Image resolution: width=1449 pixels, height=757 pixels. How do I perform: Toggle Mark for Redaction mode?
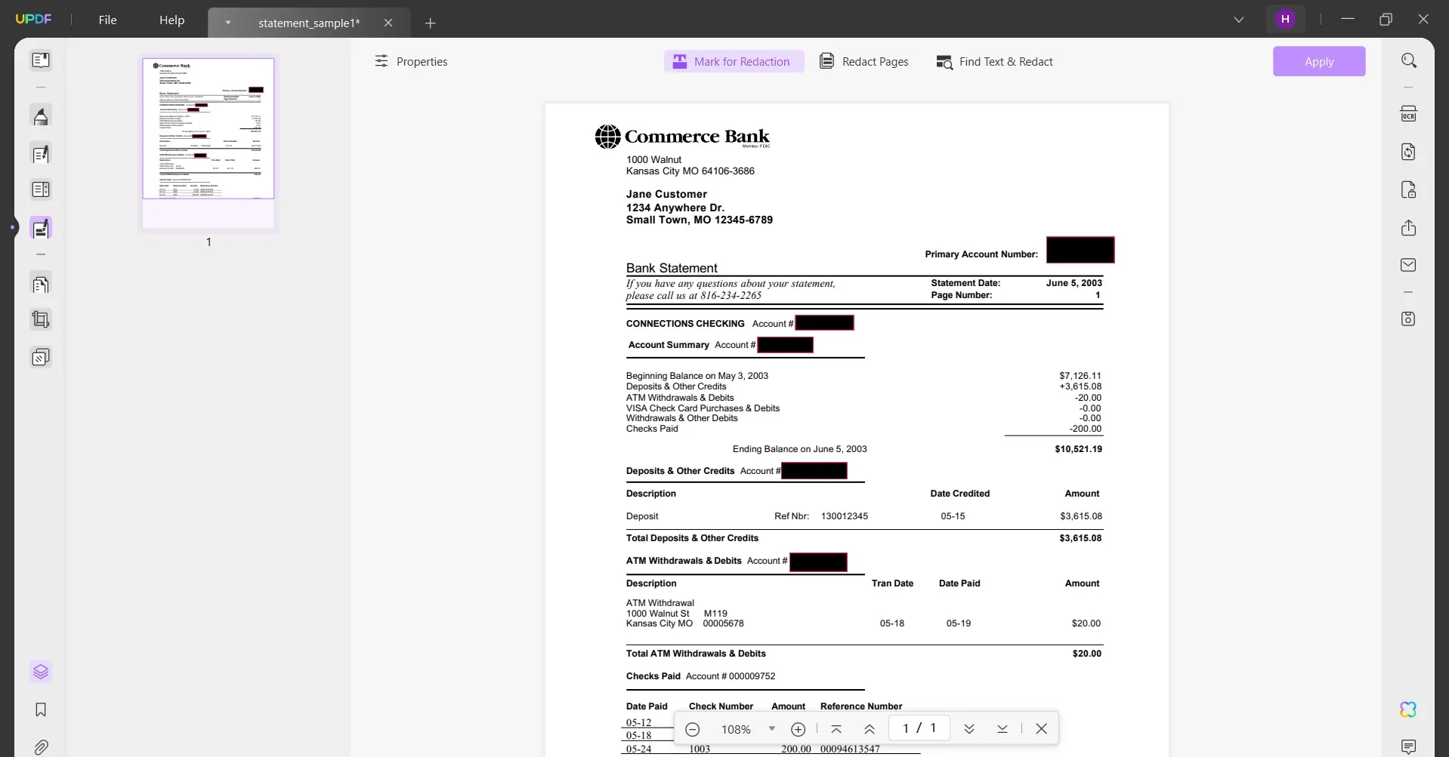tap(734, 61)
